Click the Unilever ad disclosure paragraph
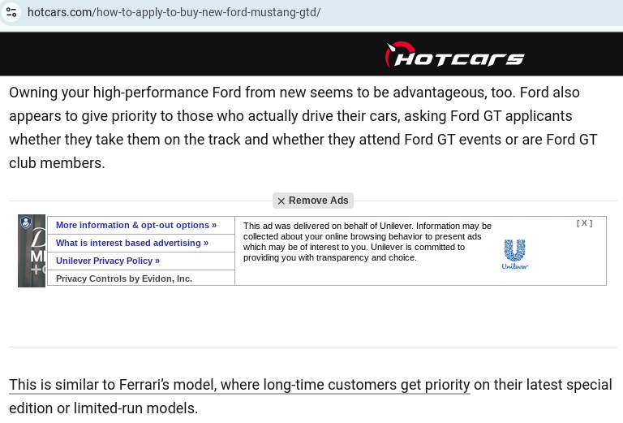 pyautogui.click(x=367, y=242)
